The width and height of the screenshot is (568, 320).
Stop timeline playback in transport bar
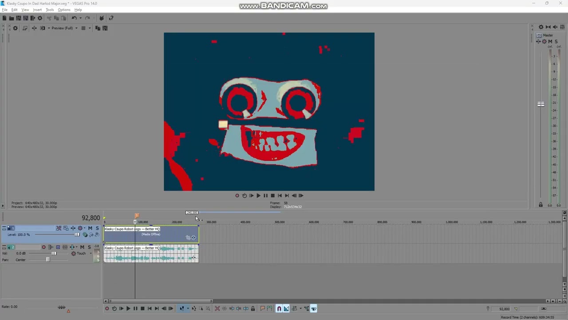[142, 308]
